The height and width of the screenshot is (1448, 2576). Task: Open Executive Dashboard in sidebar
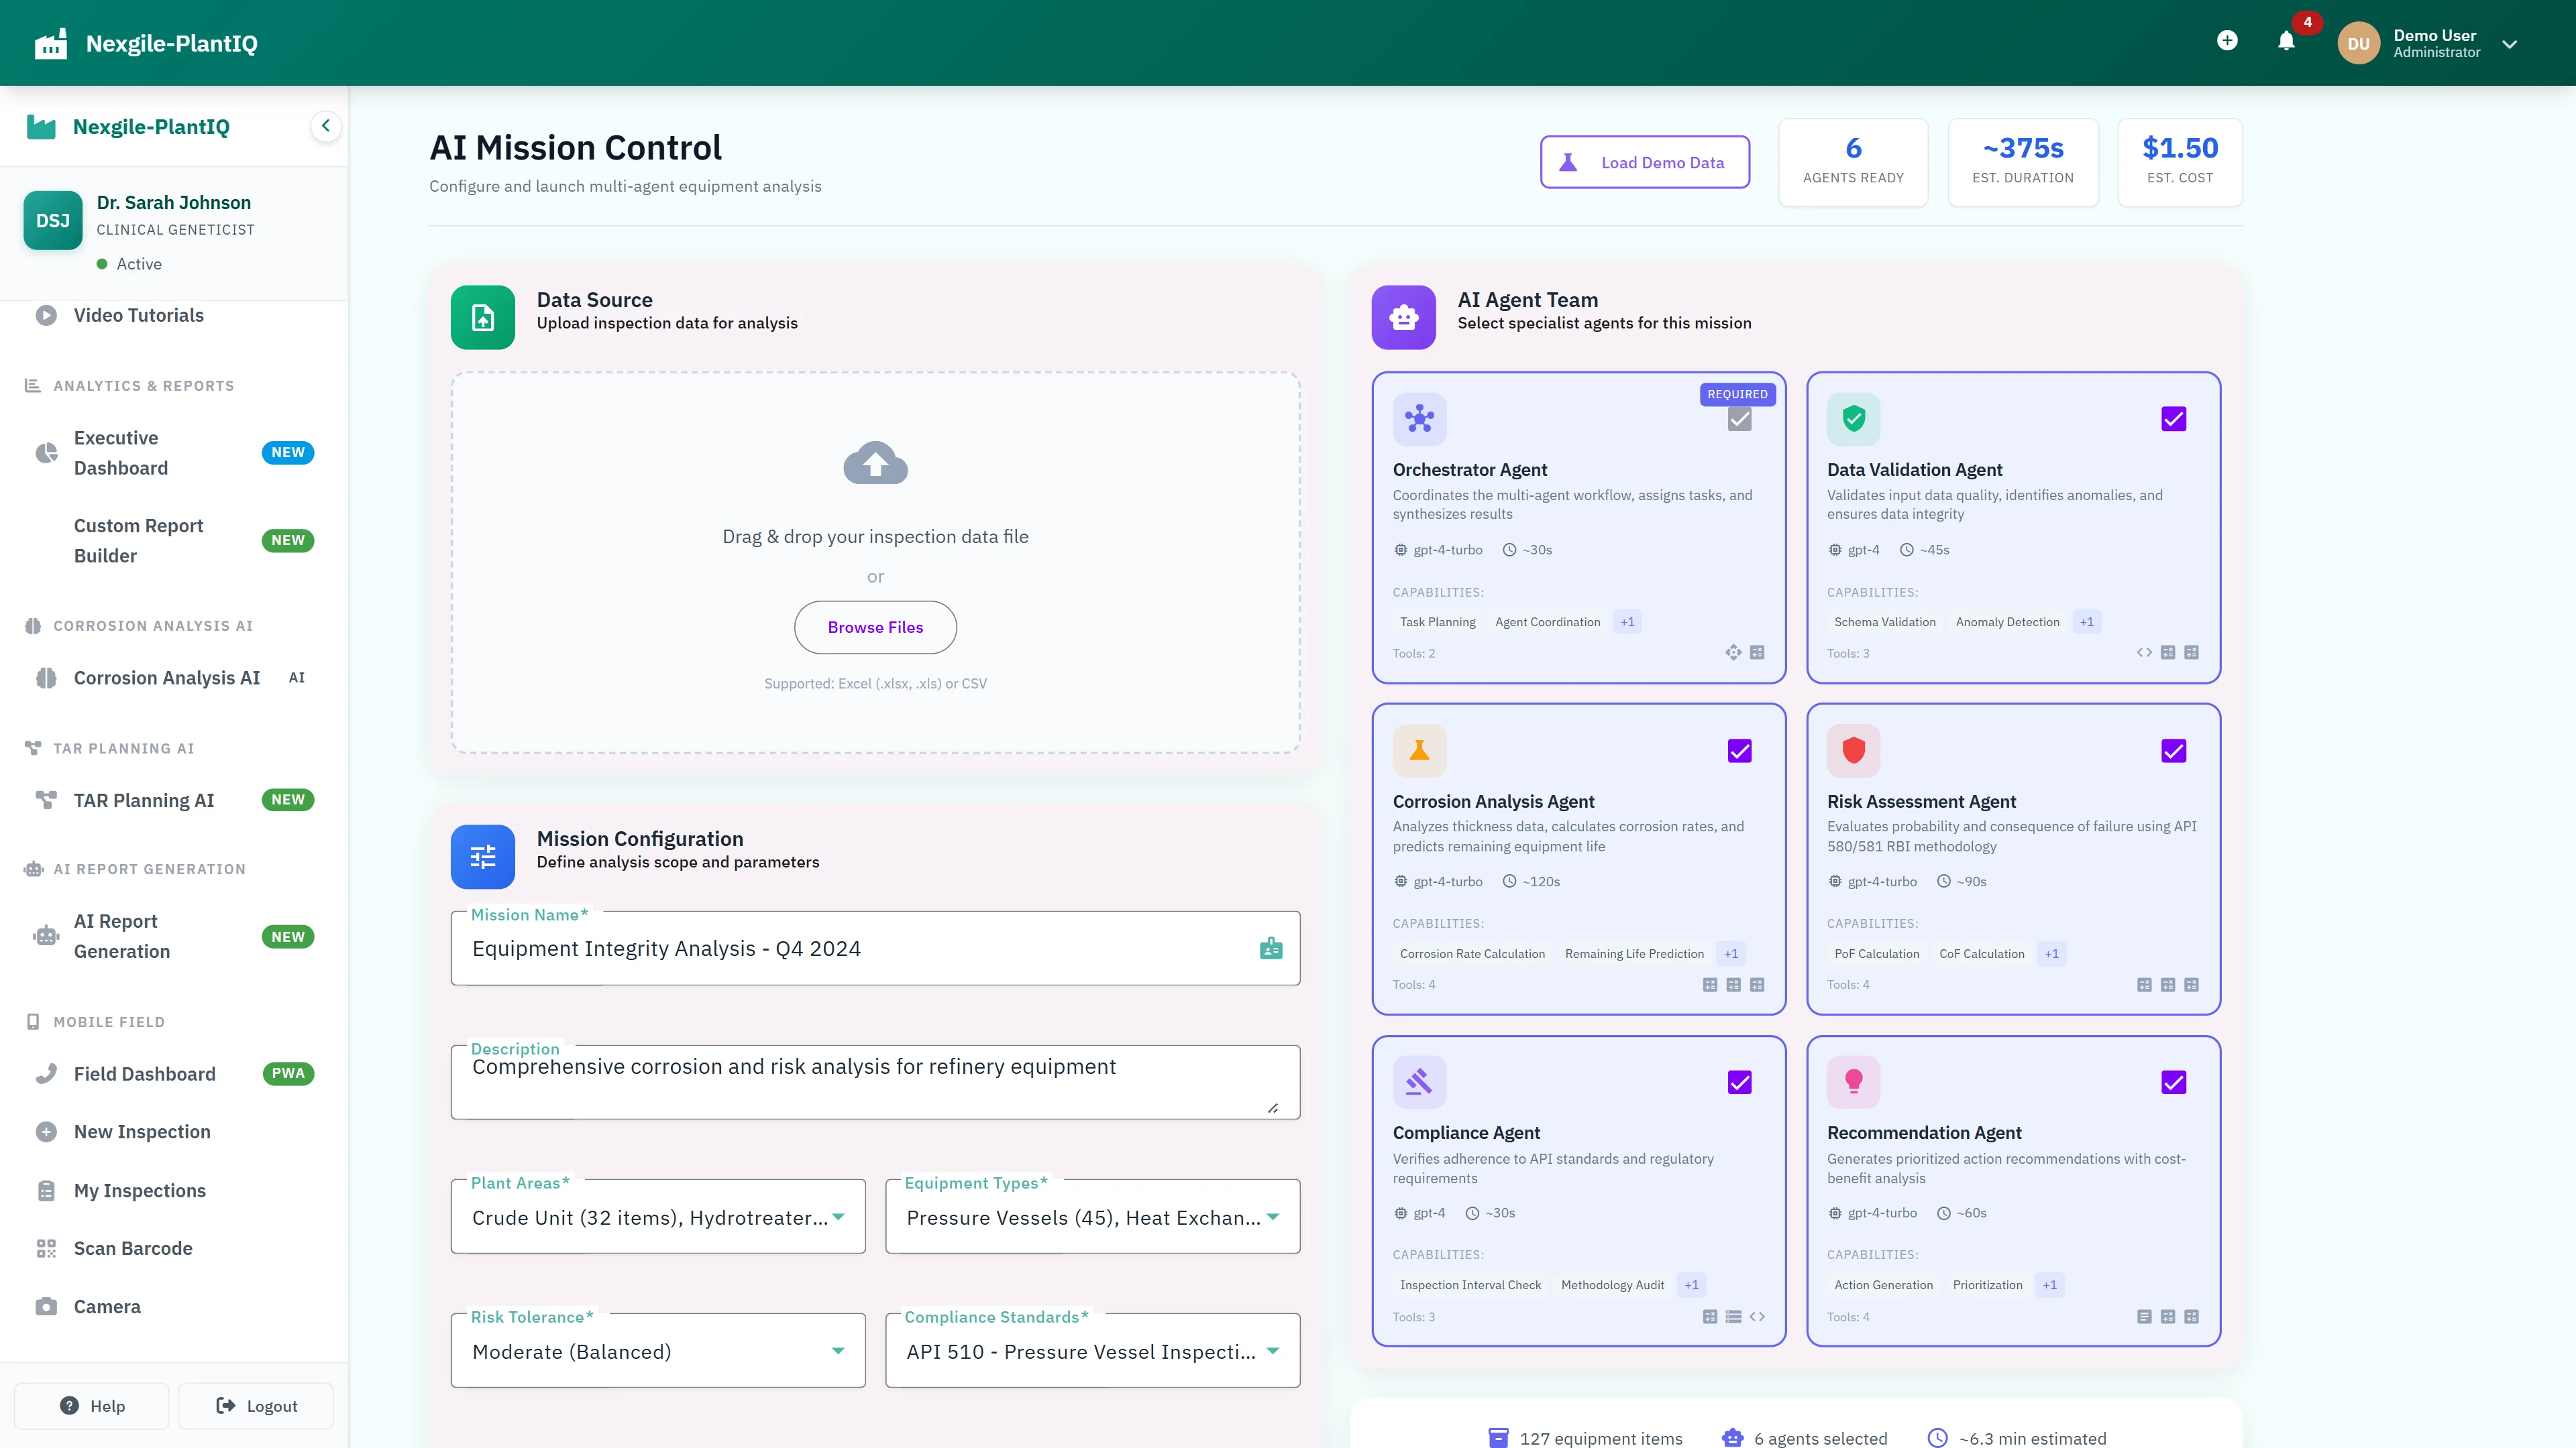coord(121,452)
